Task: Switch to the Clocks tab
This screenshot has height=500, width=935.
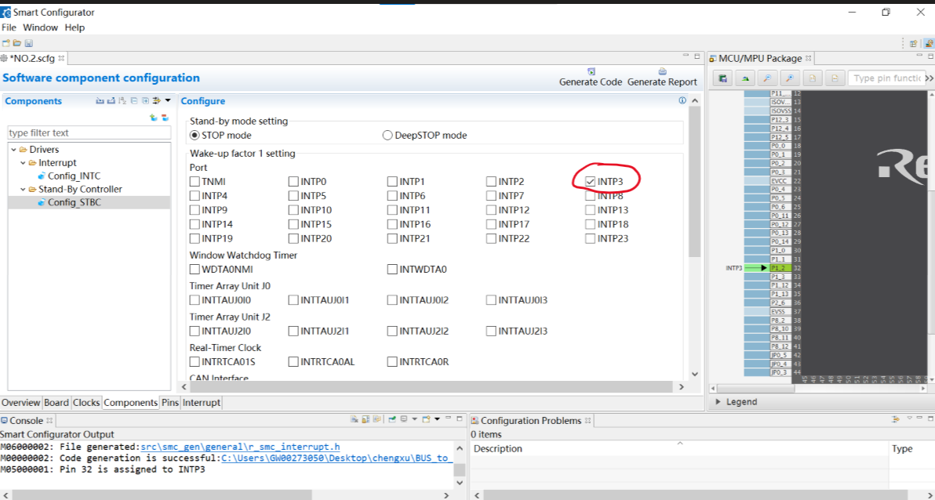Action: coord(85,402)
